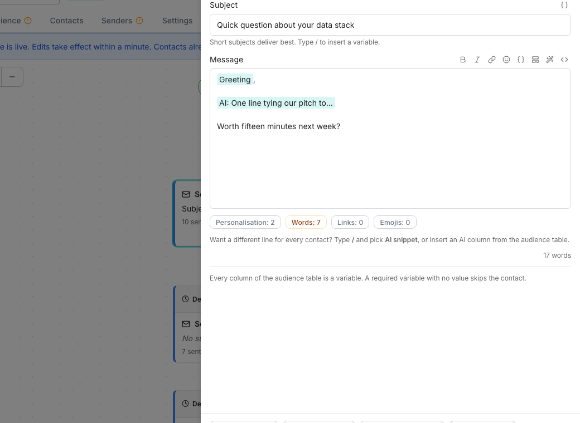Open the Contacts tab
580x423 pixels.
[66, 21]
